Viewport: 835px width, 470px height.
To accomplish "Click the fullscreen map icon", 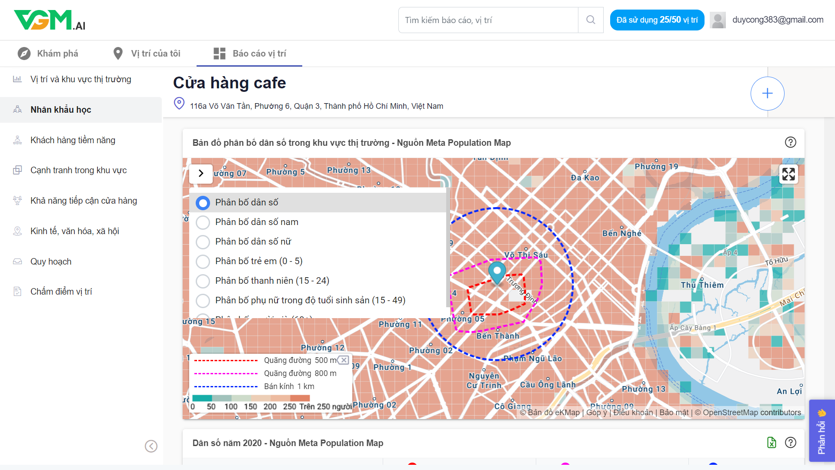I will [788, 174].
